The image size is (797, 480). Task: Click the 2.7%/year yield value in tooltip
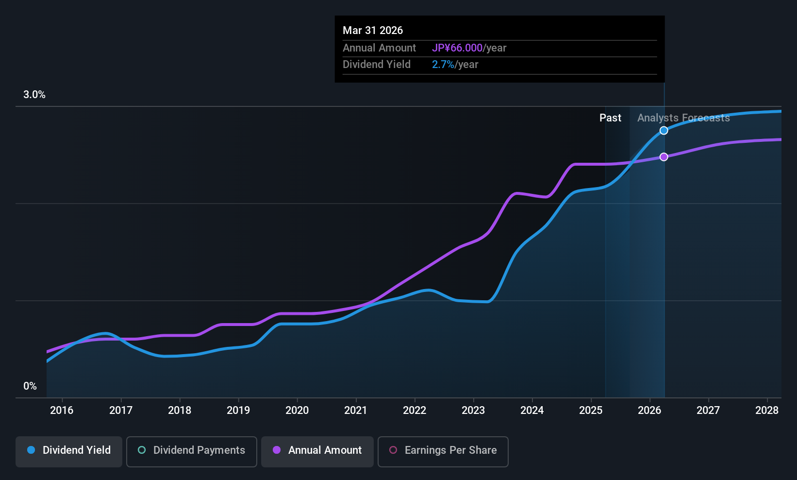coord(455,65)
